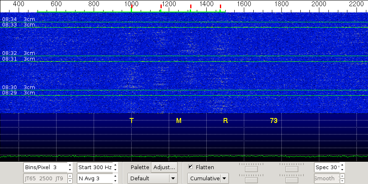
Task: Click the yellow 73 label in spectrum plot
Action: pos(274,120)
